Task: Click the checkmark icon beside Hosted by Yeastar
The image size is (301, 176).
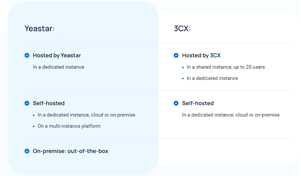Action: [x=27, y=55]
